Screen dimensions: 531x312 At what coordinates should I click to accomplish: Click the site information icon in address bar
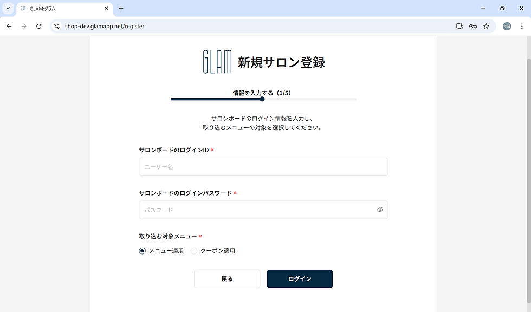point(57,26)
